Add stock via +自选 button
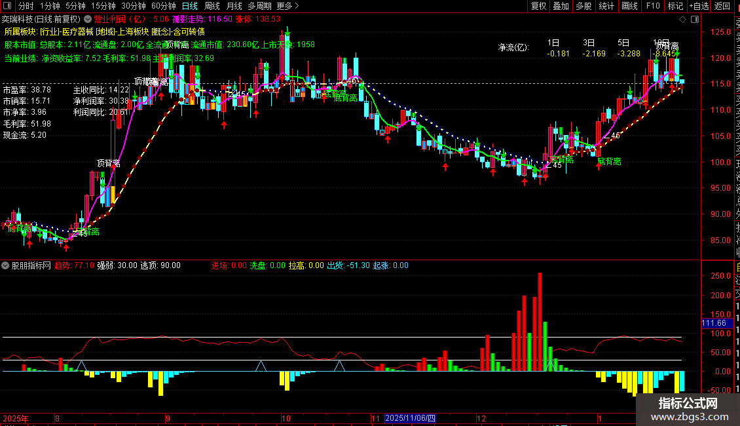This screenshot has width=740, height=426. (x=699, y=6)
